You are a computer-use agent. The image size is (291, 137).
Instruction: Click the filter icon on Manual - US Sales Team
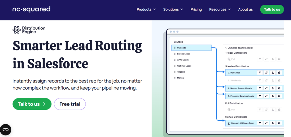tap(259, 123)
